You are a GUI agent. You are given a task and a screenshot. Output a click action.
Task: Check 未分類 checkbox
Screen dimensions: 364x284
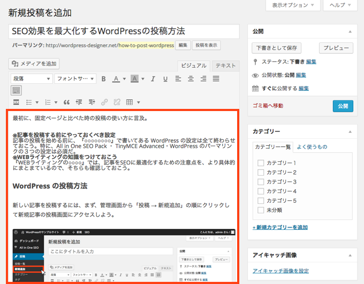point(261,210)
